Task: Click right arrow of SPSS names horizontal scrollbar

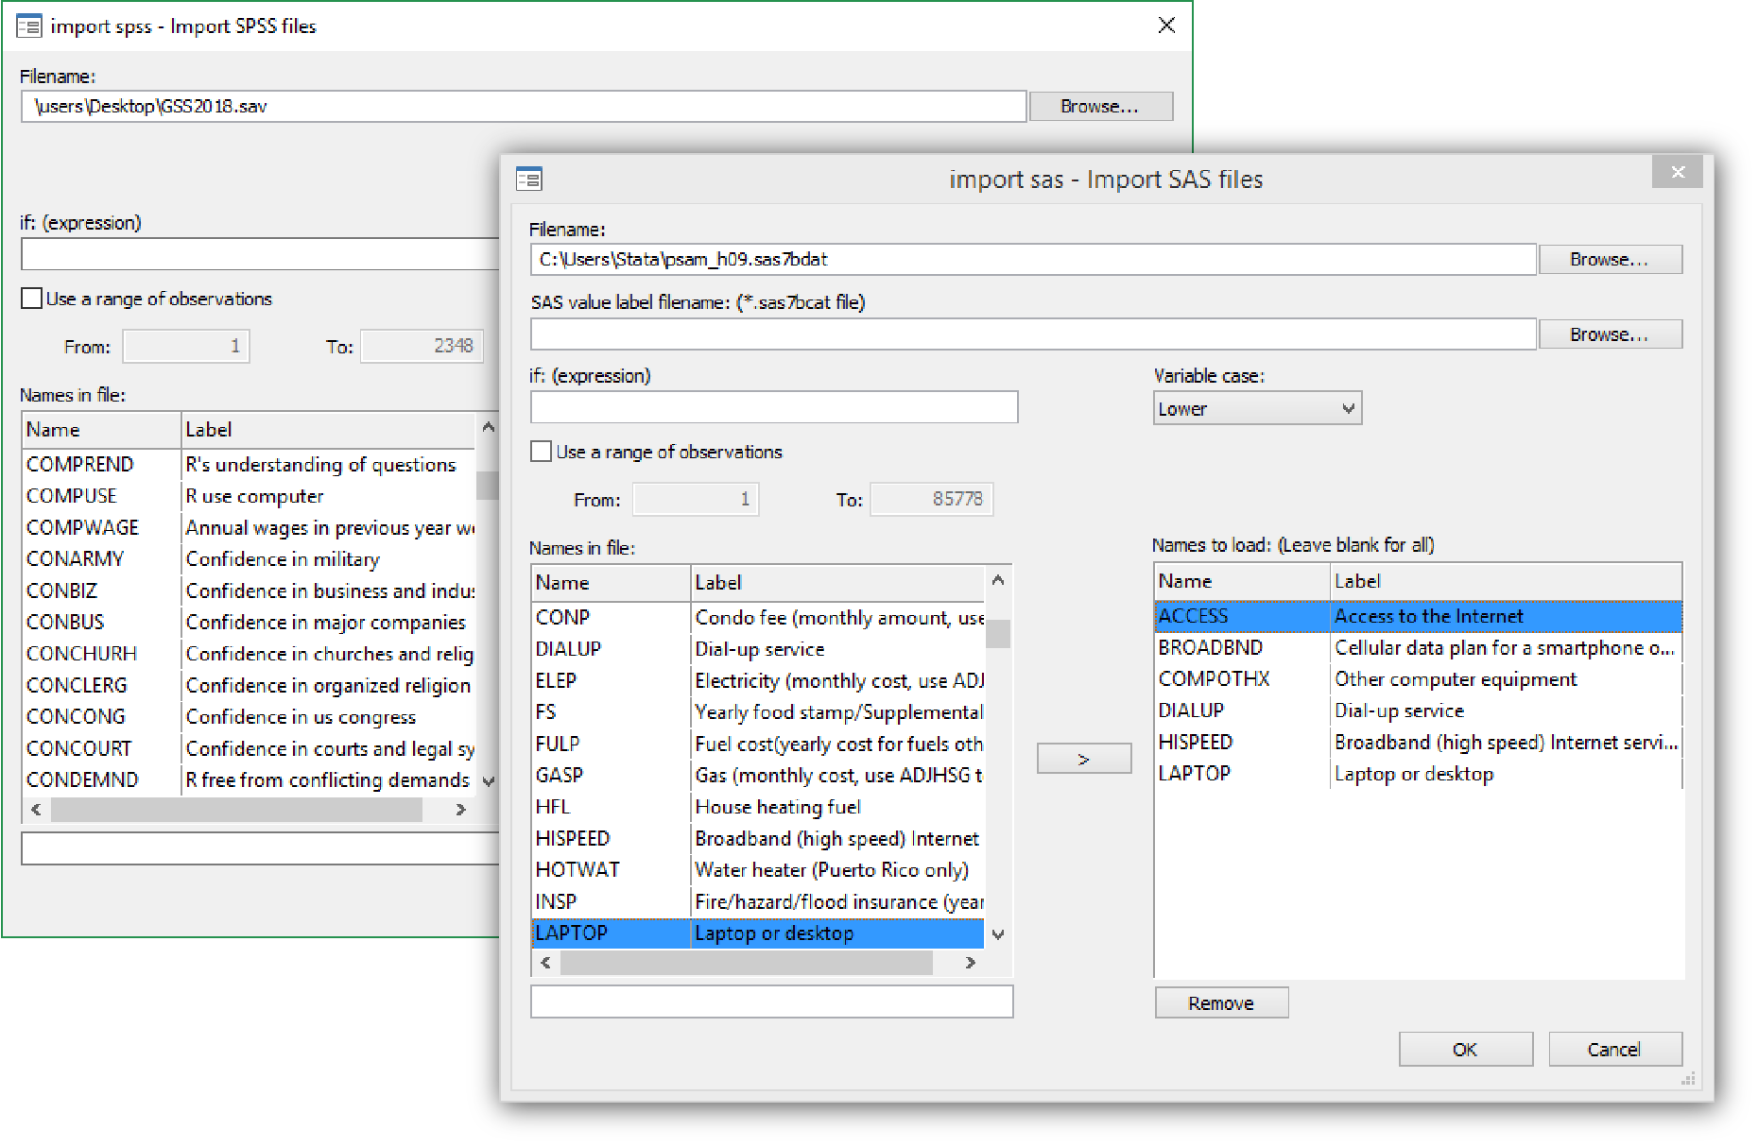Action: pyautogui.click(x=461, y=810)
